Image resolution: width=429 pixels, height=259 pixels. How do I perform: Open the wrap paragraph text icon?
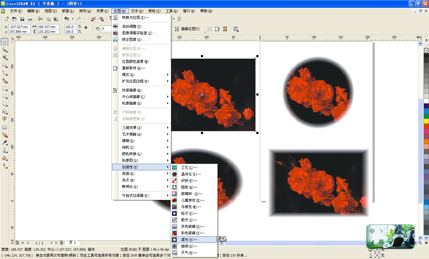236,29
